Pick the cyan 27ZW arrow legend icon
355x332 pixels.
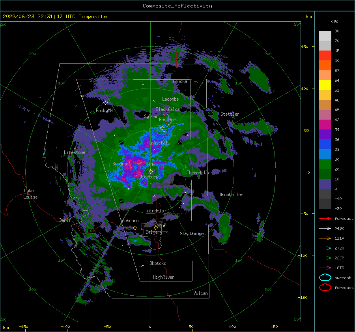coord(325,248)
